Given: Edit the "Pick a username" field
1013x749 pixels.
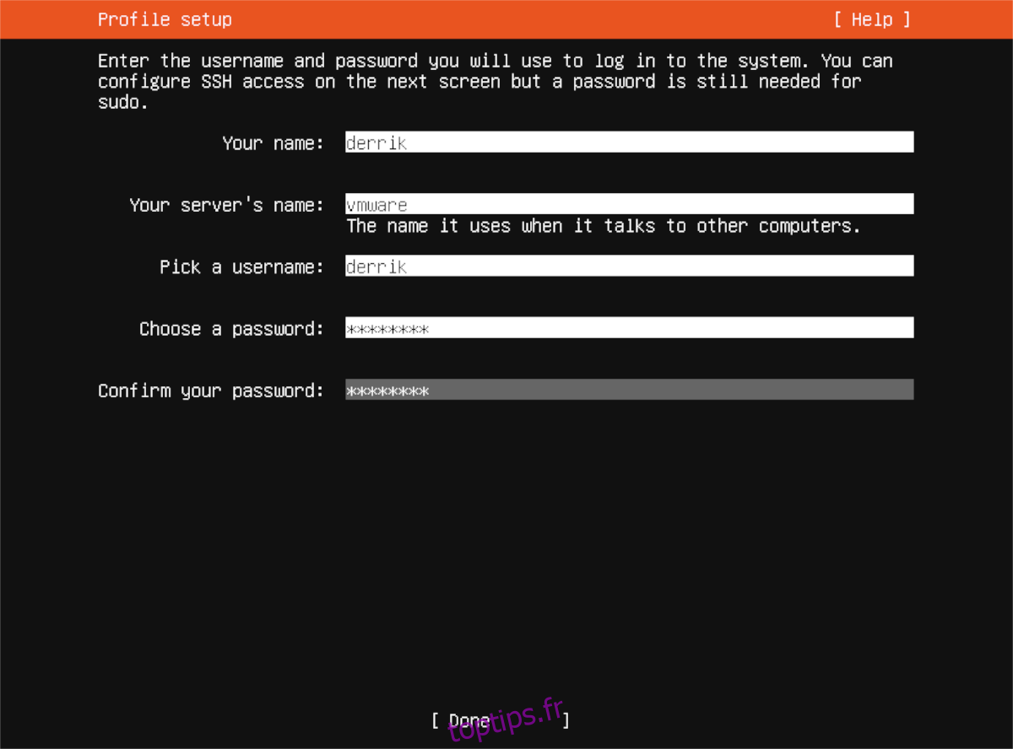Looking at the screenshot, I should [x=629, y=267].
